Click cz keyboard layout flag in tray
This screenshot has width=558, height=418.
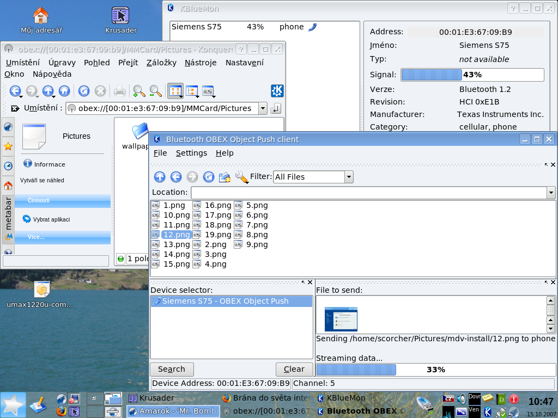[448, 399]
